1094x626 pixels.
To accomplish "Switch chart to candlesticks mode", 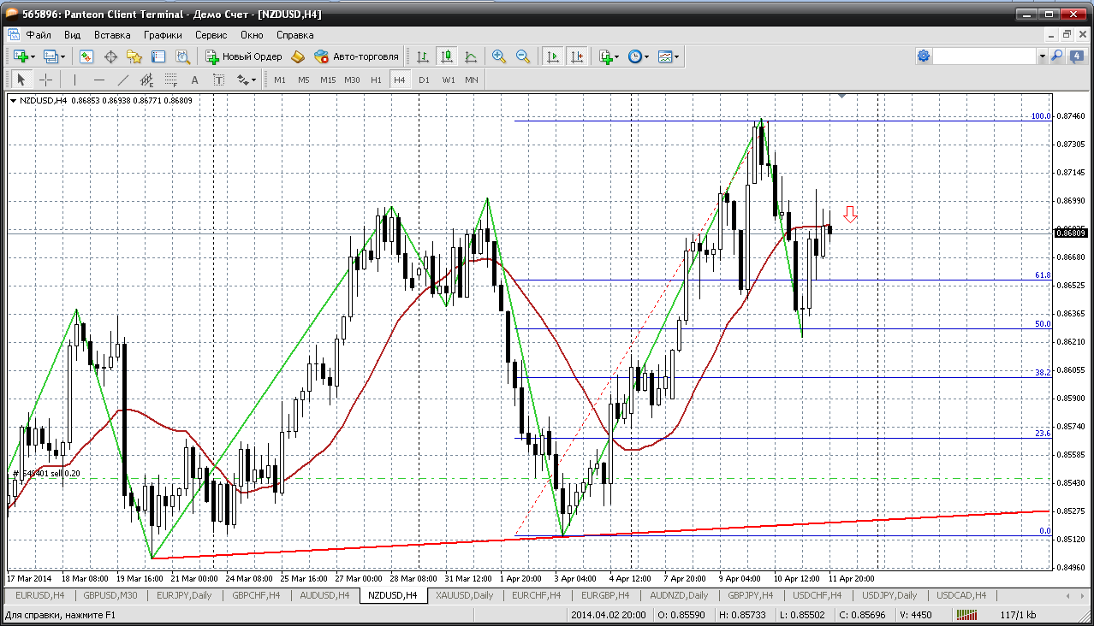I will click(446, 56).
